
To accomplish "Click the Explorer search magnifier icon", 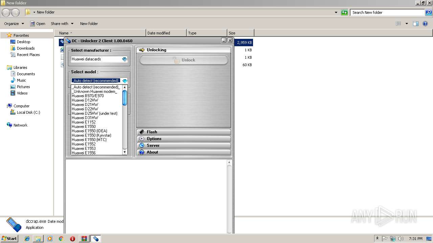I will [x=429, y=12].
